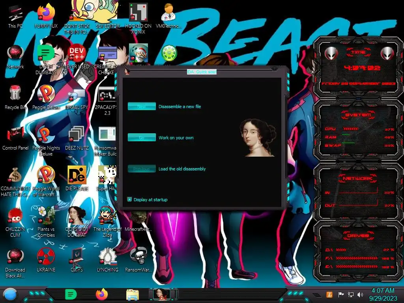The height and width of the screenshot is (303, 404).
Task: Click the volume speaker tray icon
Action: coord(360,294)
